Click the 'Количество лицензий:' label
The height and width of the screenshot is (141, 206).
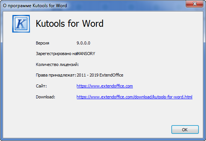pyautogui.click(x=57, y=64)
